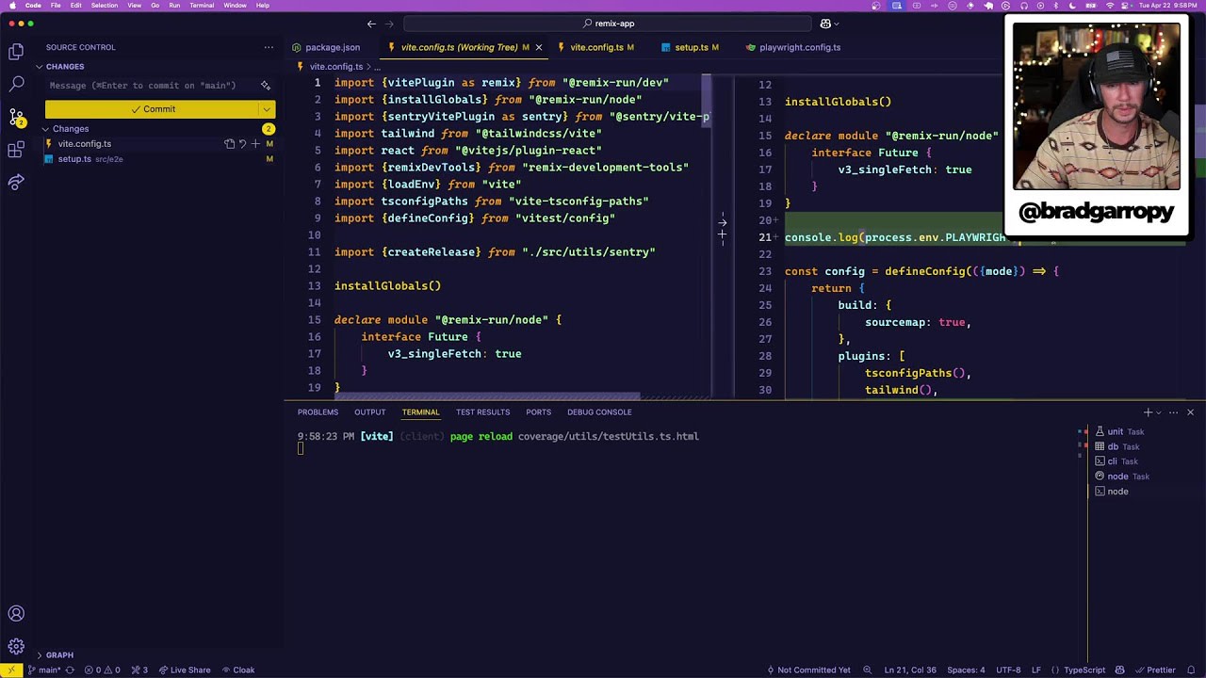
Task: Switch to the DEBUG CONSOLE panel tab
Action: pos(599,412)
